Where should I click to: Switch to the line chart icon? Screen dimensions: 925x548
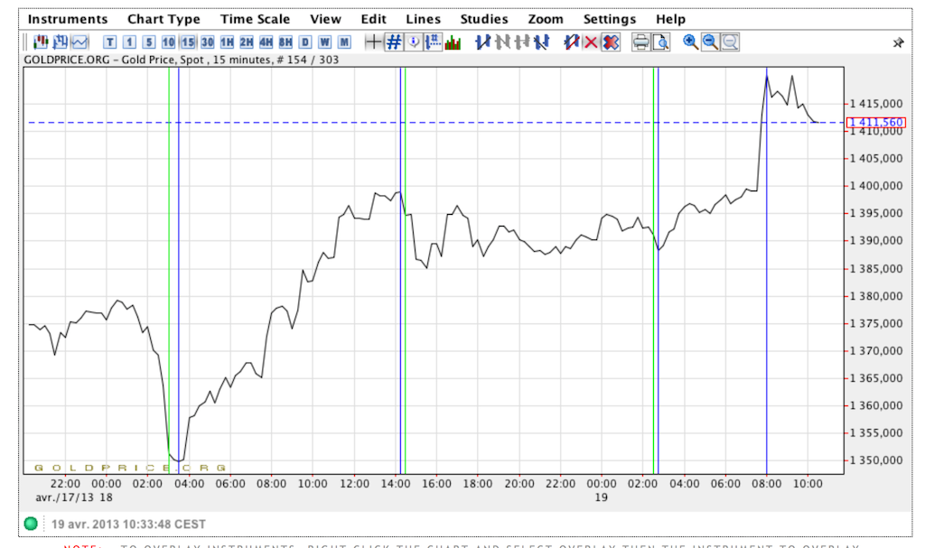pos(80,42)
